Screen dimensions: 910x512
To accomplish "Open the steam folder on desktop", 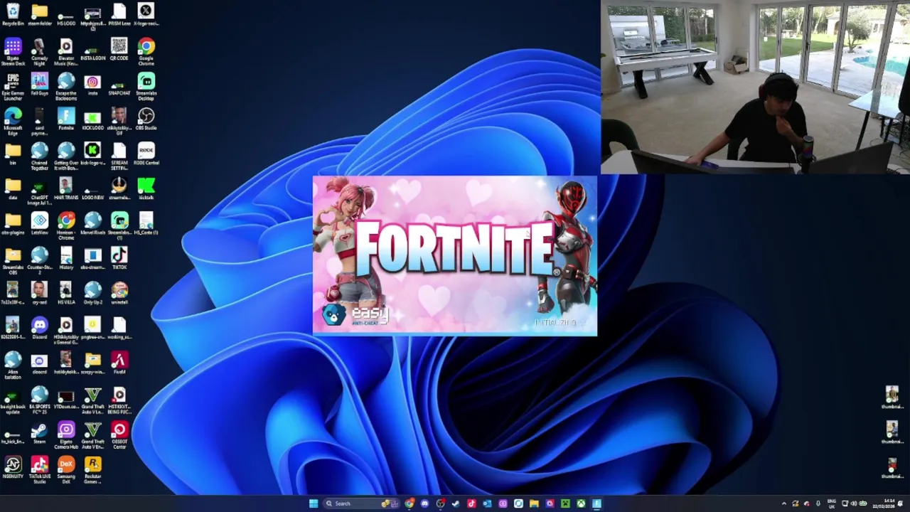I will 39,15.
